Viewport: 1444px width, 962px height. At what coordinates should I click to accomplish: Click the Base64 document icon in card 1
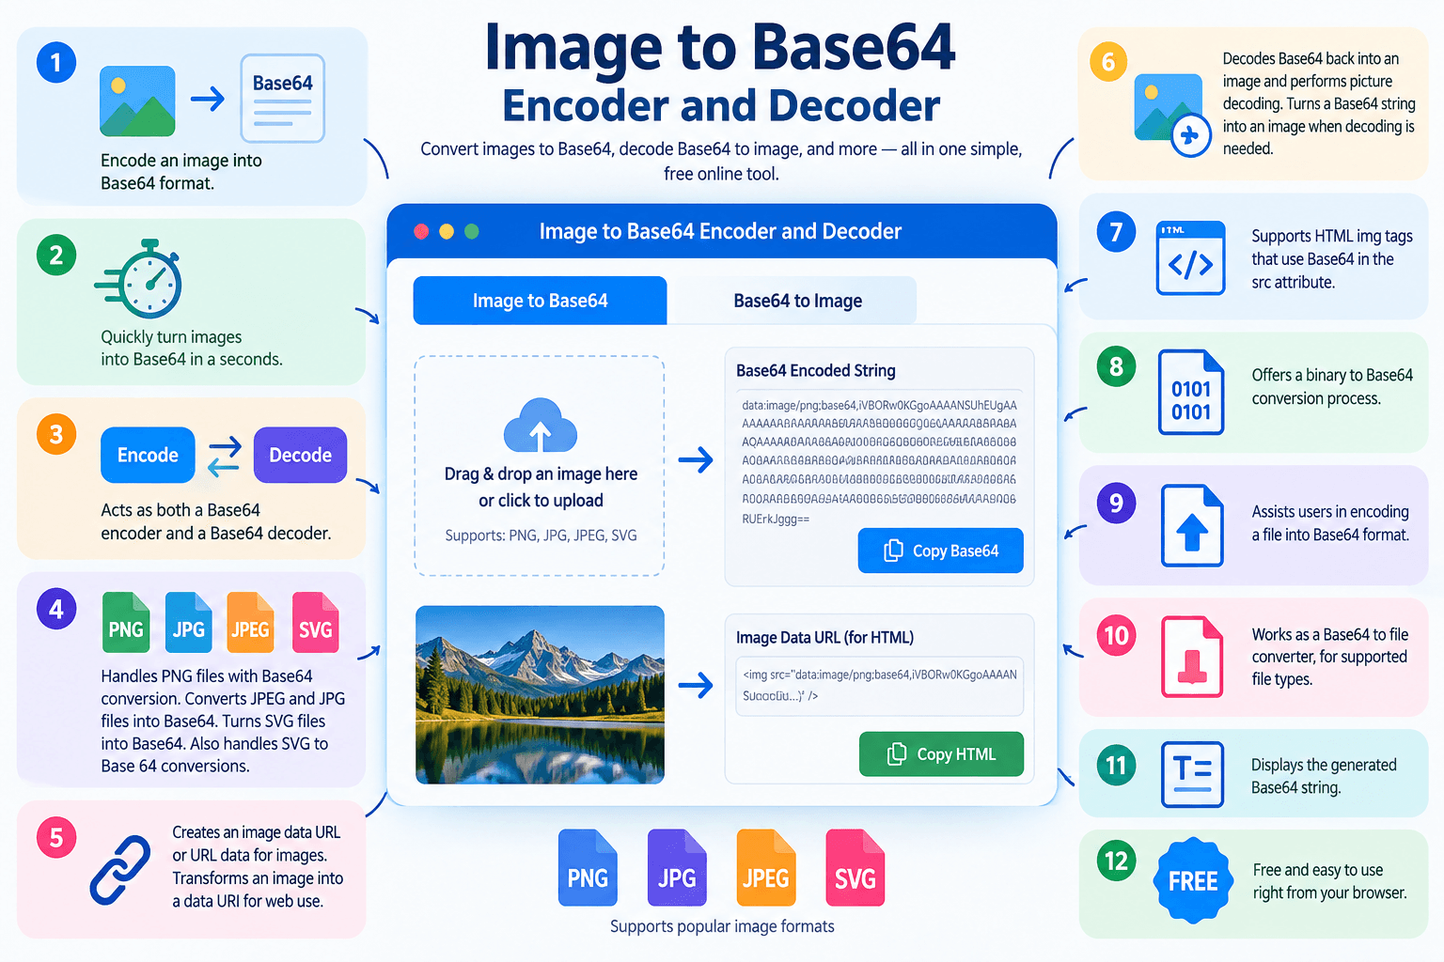[282, 99]
